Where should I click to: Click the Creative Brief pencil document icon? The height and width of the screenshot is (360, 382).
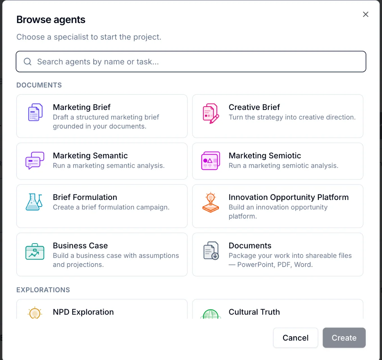click(211, 113)
